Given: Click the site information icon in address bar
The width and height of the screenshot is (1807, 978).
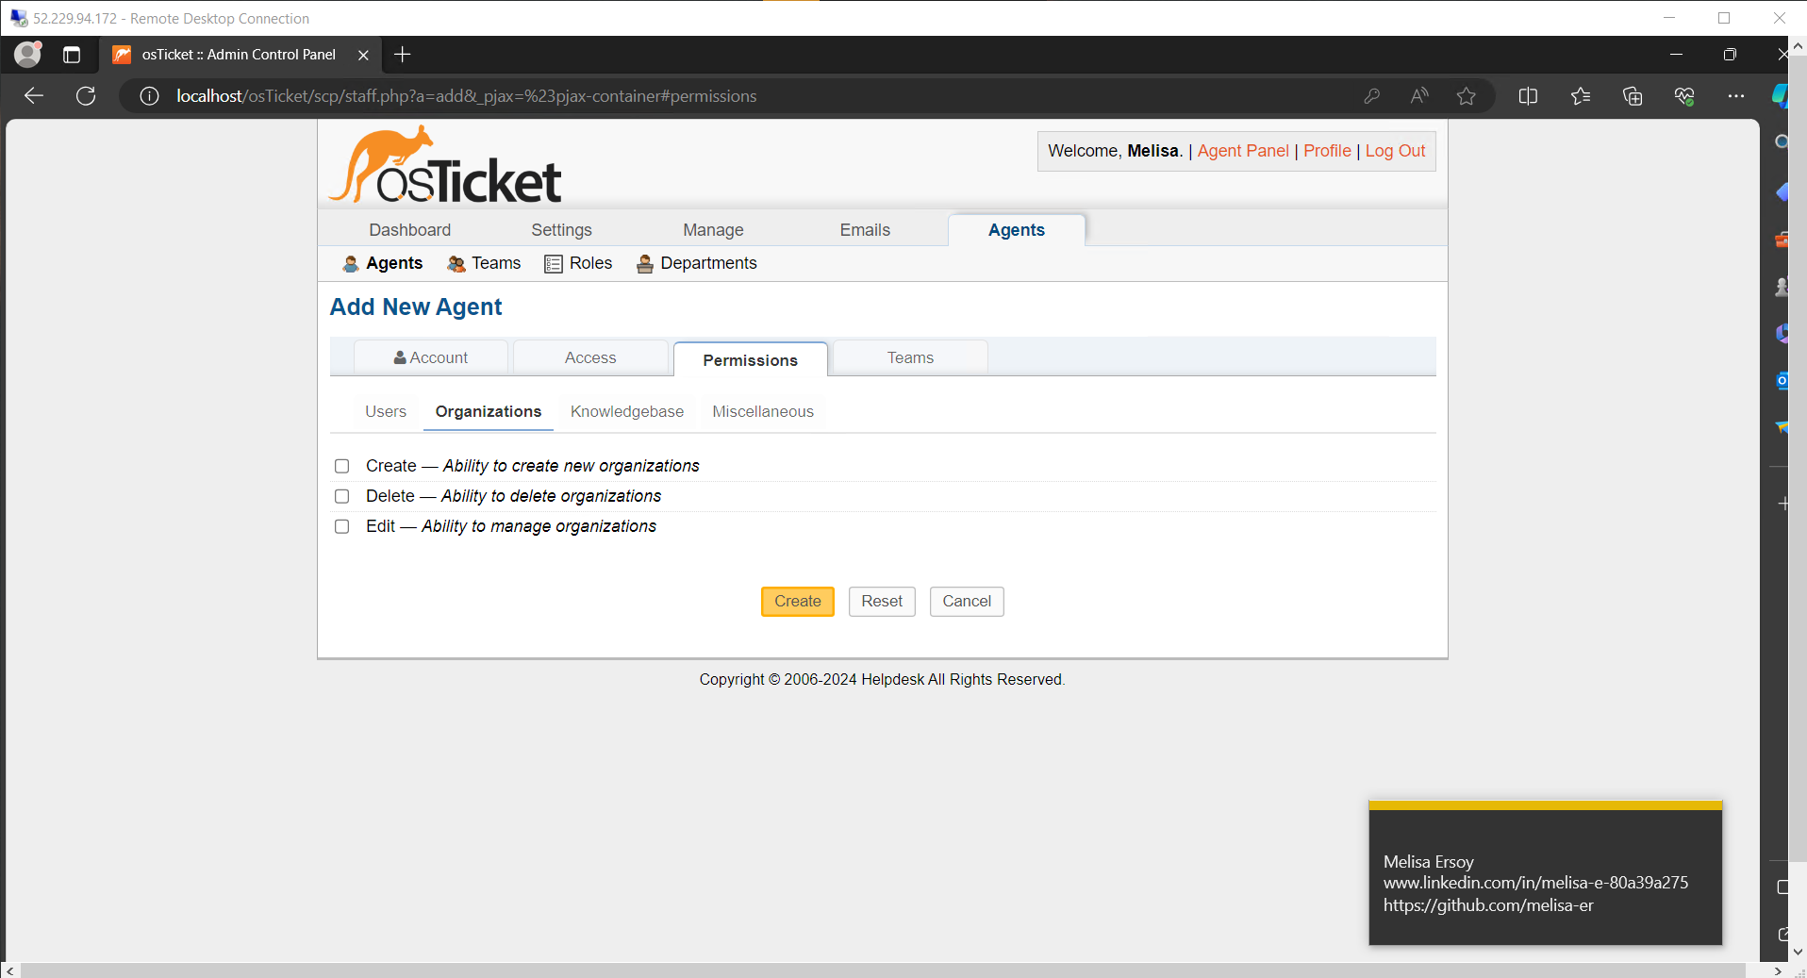Looking at the screenshot, I should 149,96.
